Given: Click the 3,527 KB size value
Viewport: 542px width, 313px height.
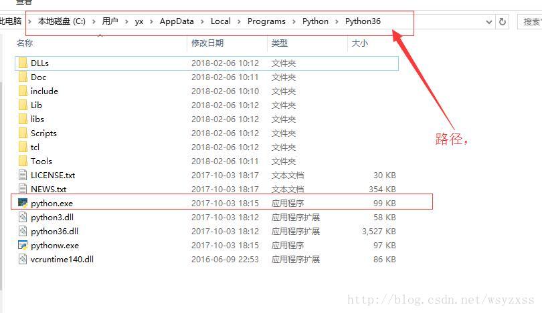Looking at the screenshot, I should click(379, 232).
